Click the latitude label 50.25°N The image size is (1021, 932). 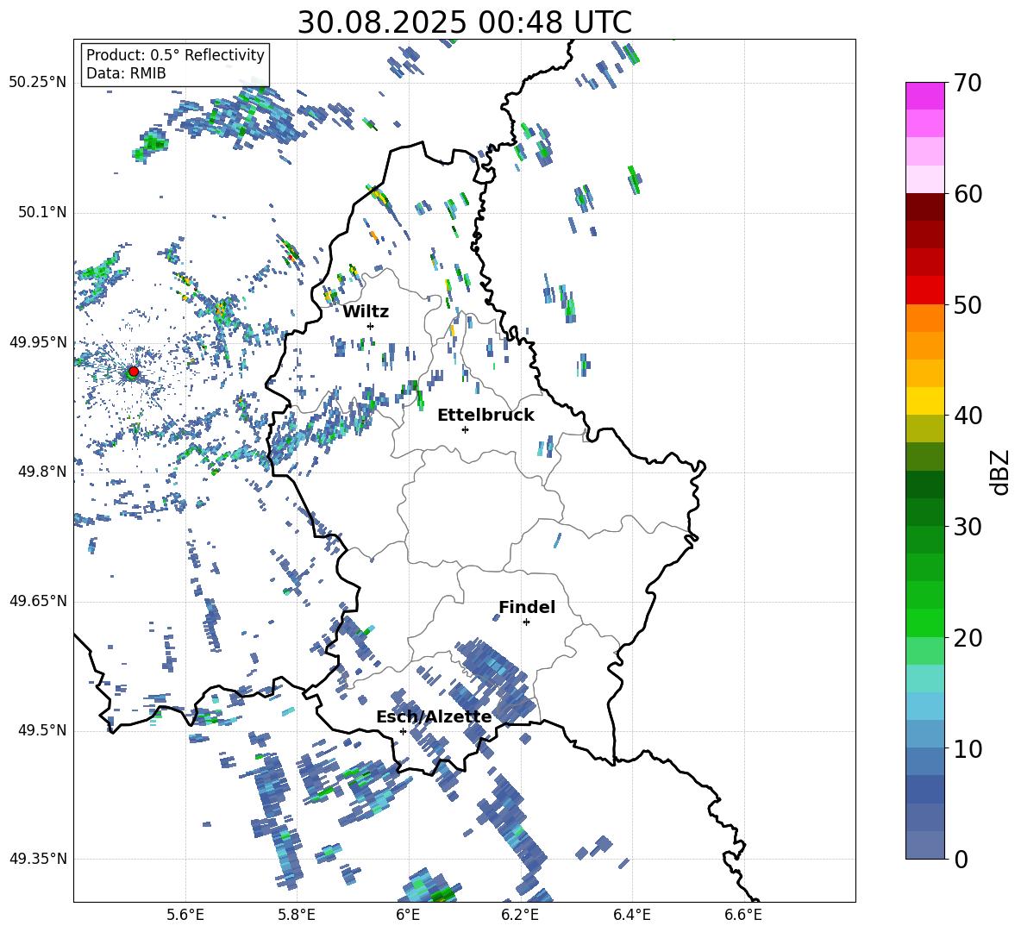pos(38,83)
